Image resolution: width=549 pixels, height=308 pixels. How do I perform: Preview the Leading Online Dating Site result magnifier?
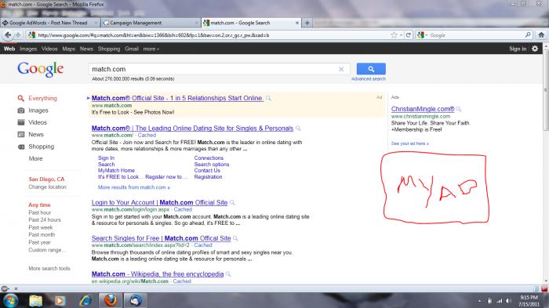pos(298,129)
